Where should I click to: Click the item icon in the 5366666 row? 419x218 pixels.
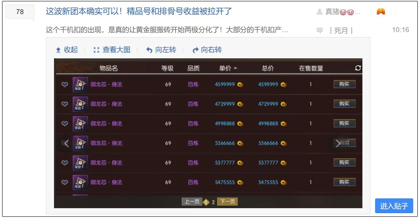point(80,143)
